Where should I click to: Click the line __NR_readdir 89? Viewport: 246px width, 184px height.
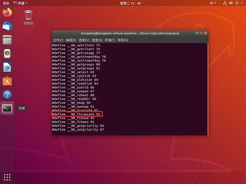[x=74, y=99]
